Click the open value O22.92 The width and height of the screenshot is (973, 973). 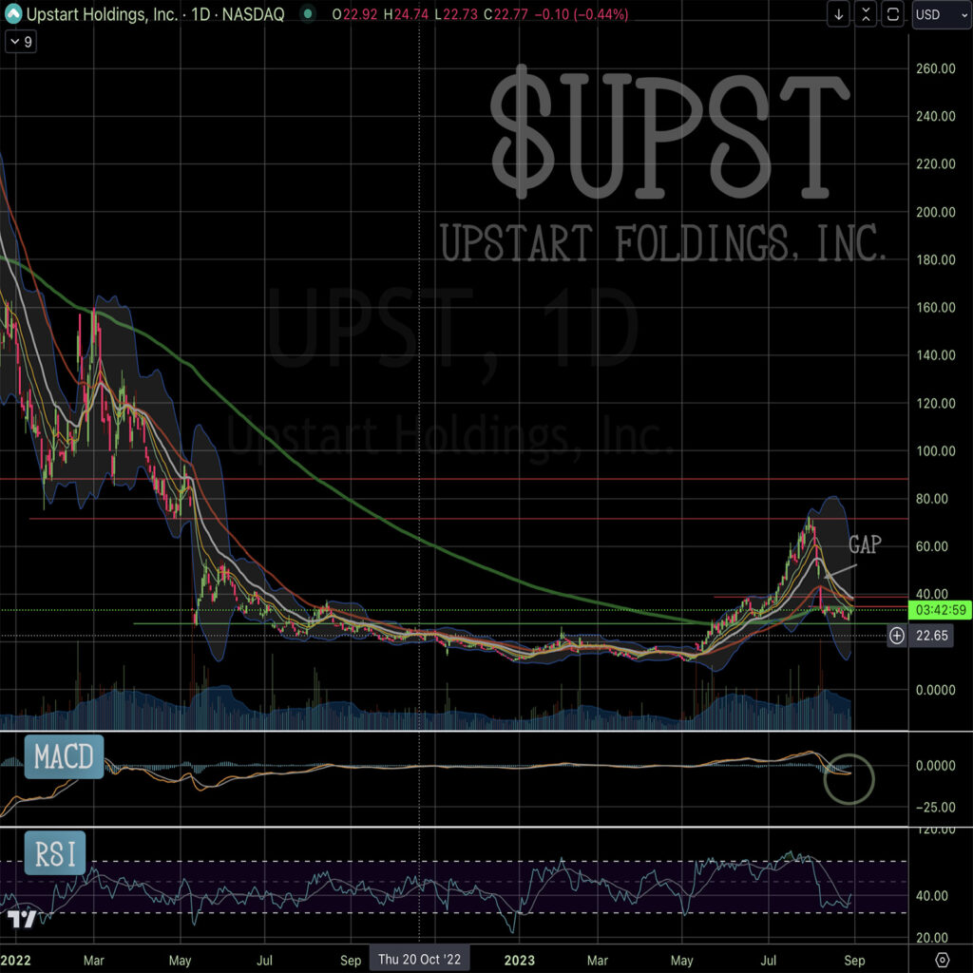click(354, 14)
